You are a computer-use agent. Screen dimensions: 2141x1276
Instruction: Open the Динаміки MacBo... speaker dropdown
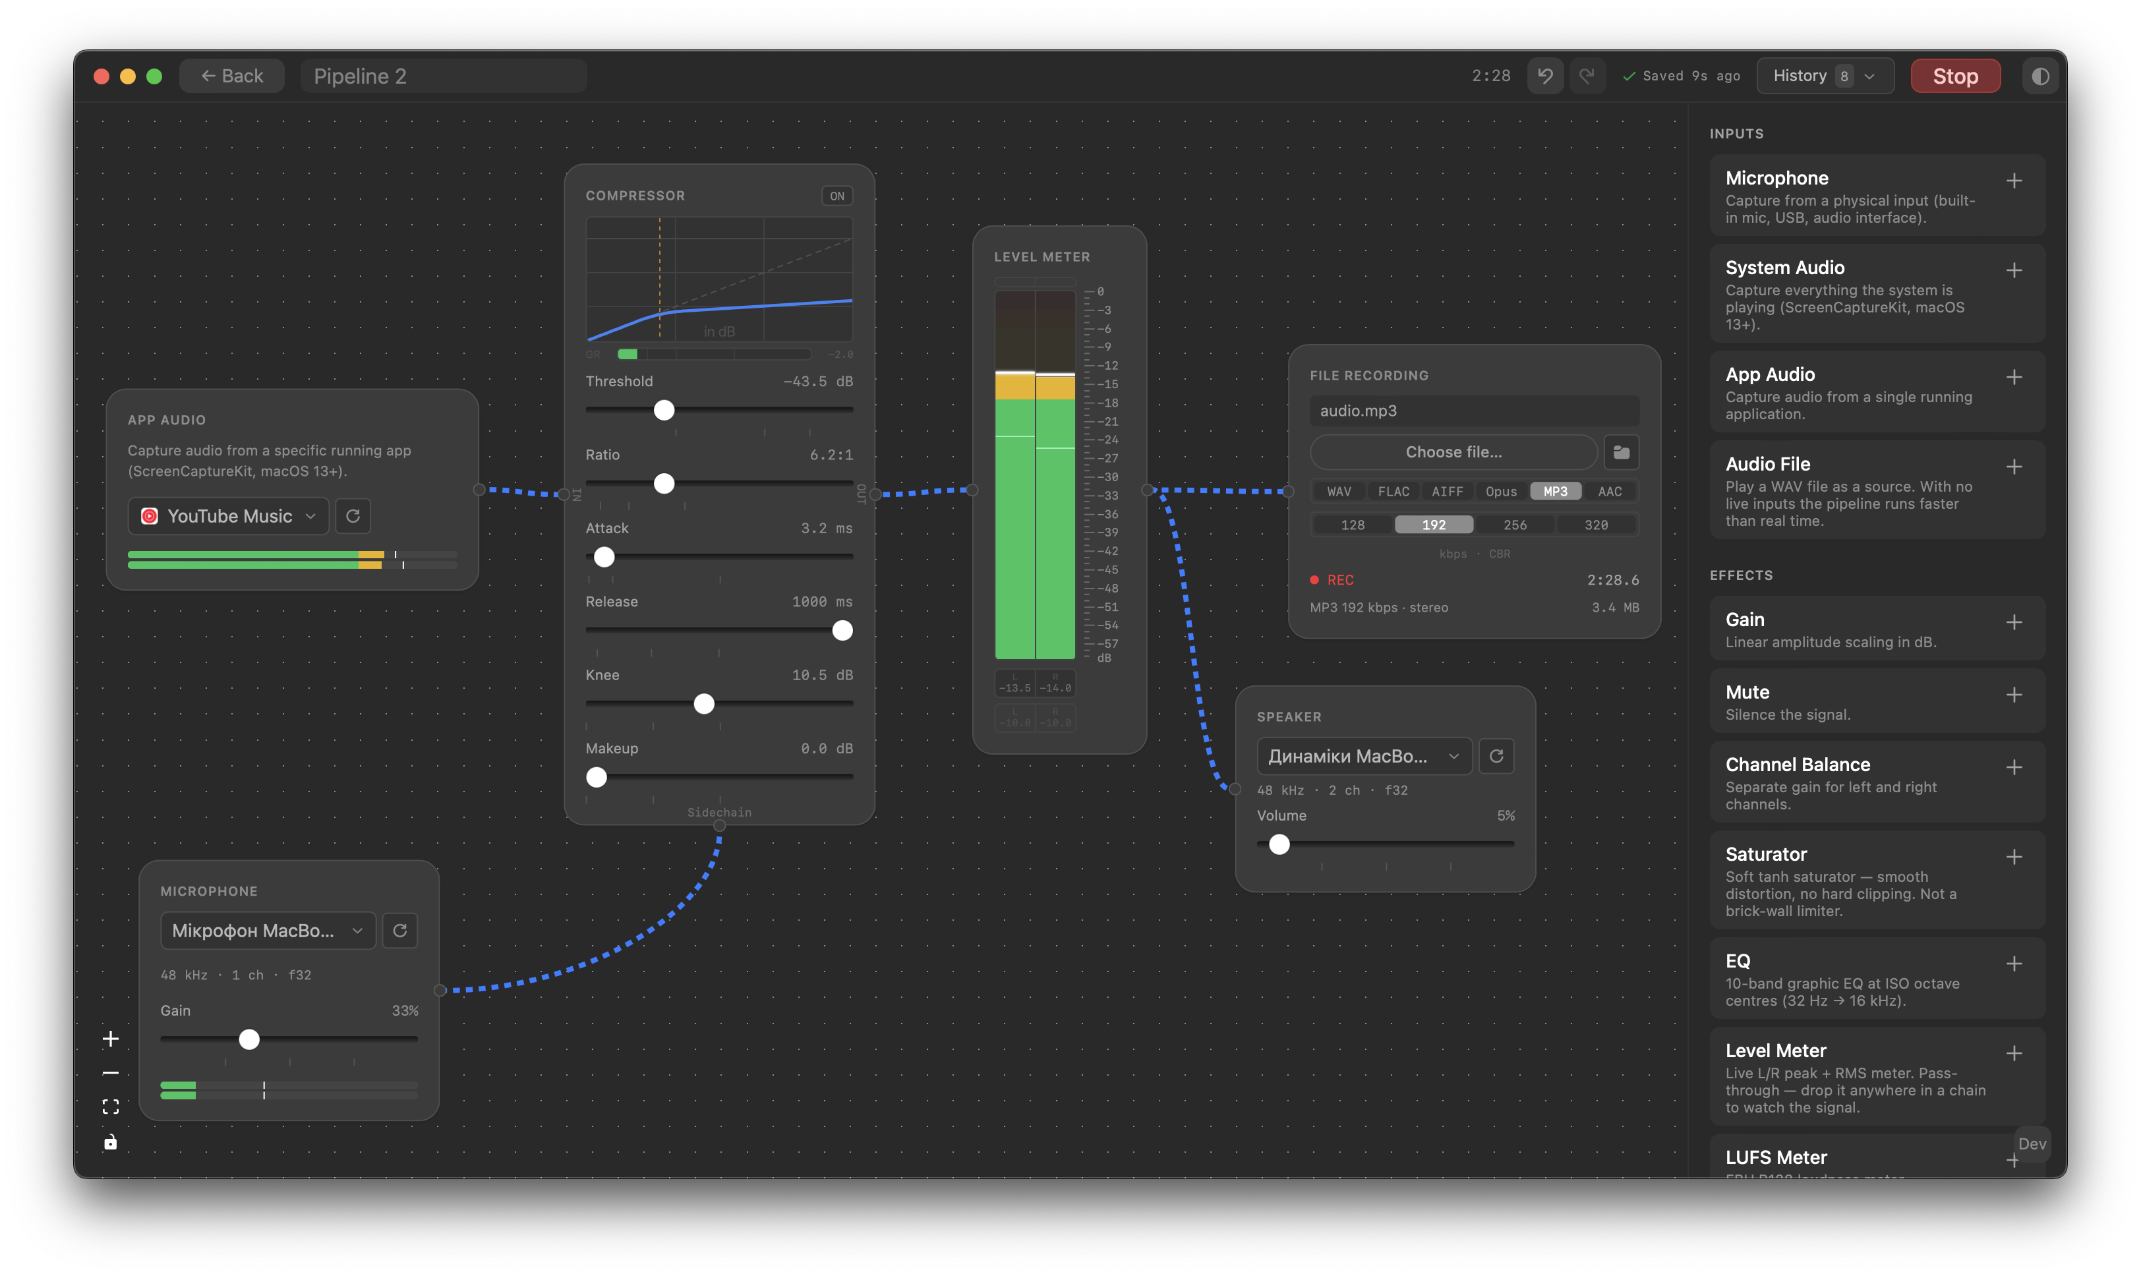[1364, 756]
